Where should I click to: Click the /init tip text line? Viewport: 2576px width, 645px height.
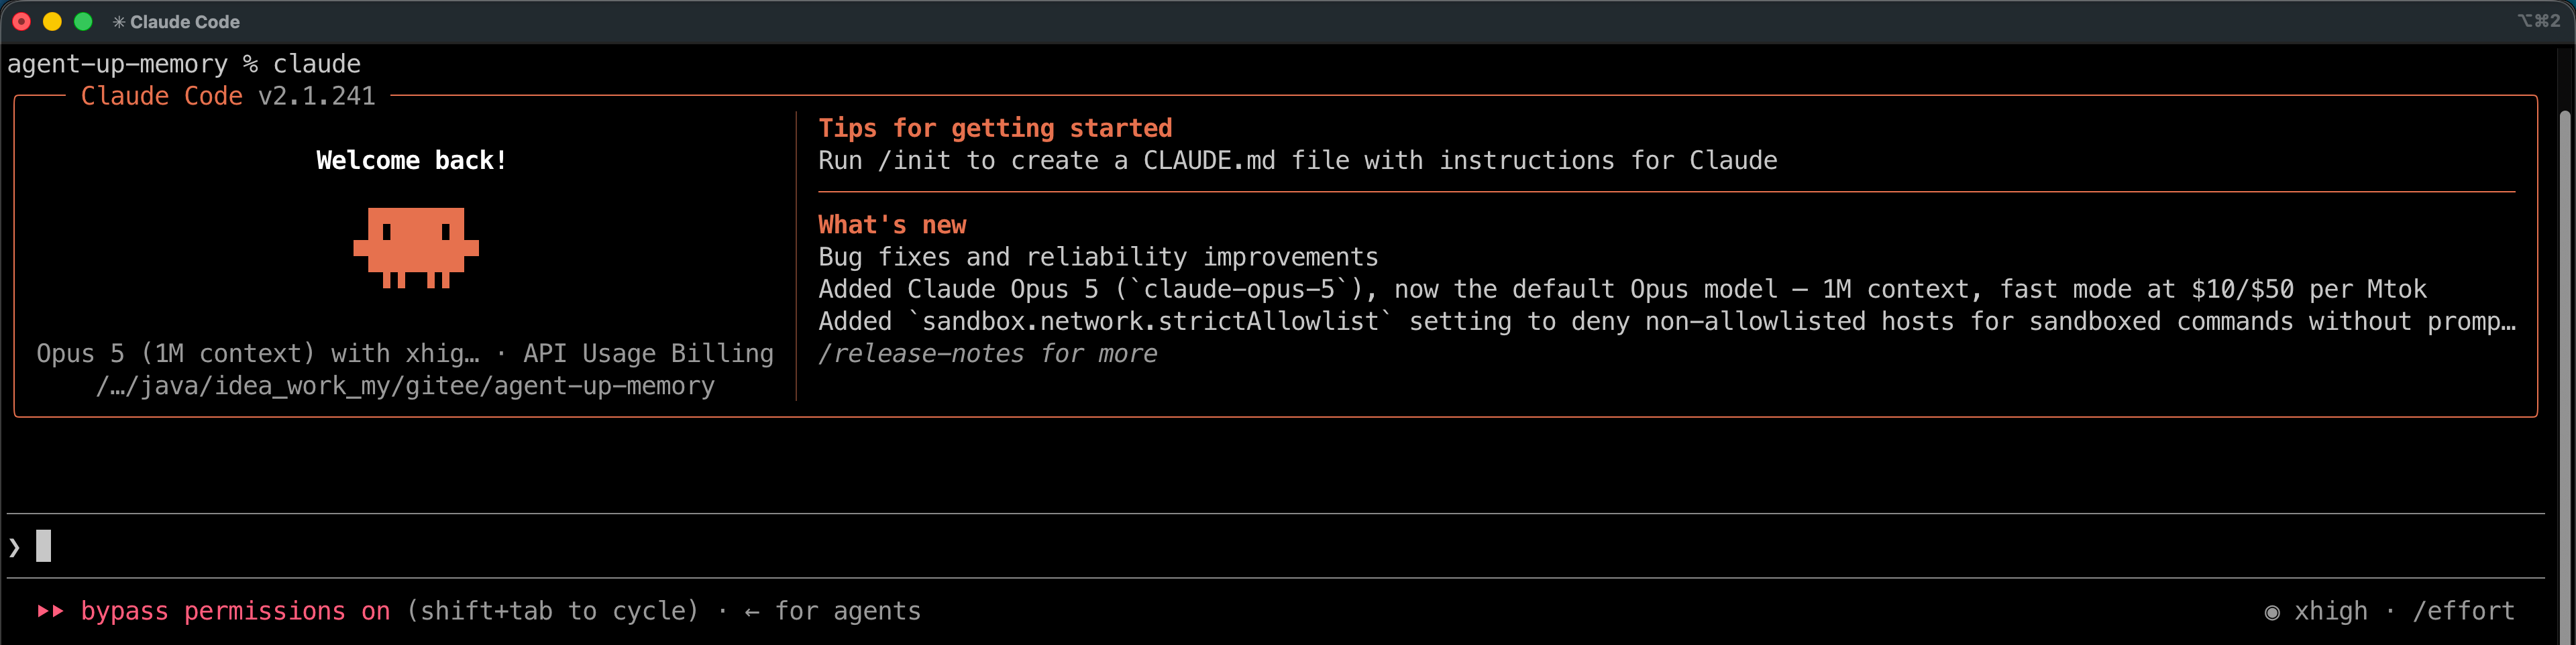pyautogui.click(x=1297, y=161)
